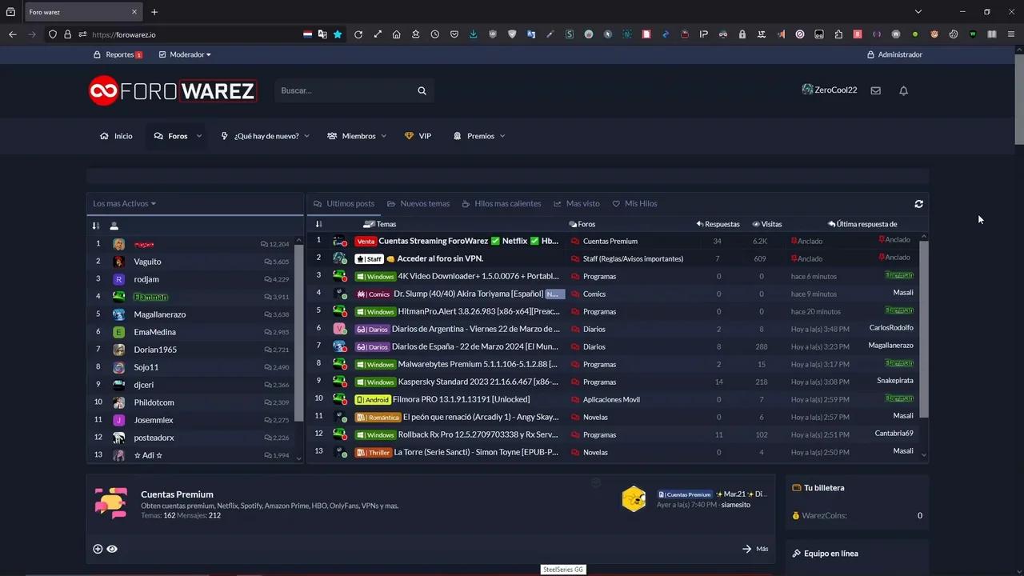Click the browser reload button
This screenshot has width=1024, height=576.
coord(358,34)
